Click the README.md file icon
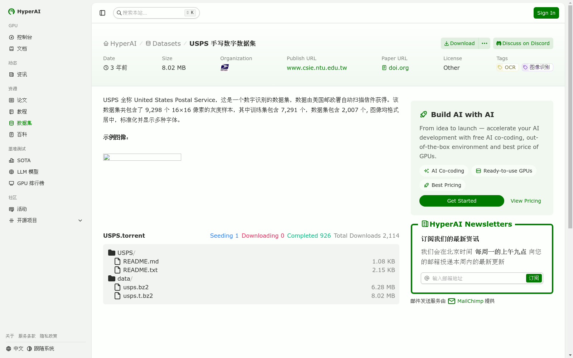 tap(117, 261)
